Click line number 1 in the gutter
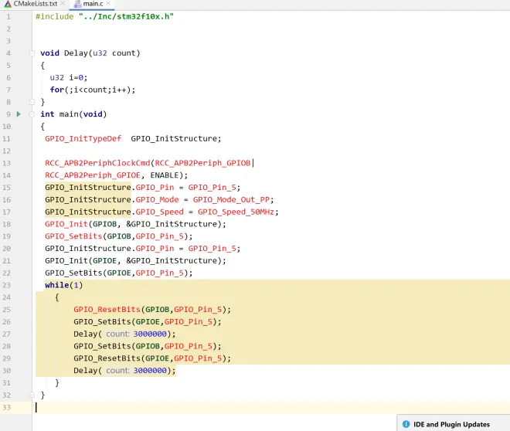This screenshot has height=431, width=510. [x=8, y=16]
